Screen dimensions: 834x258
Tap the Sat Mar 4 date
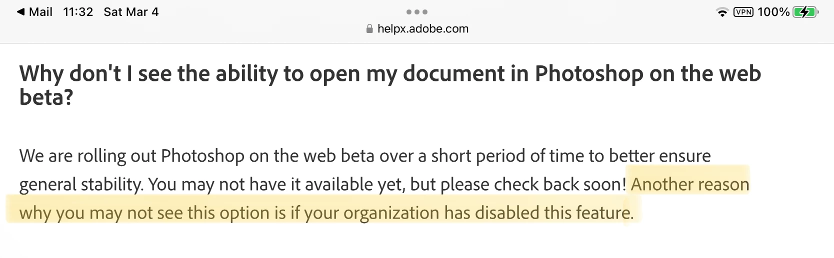point(131,12)
